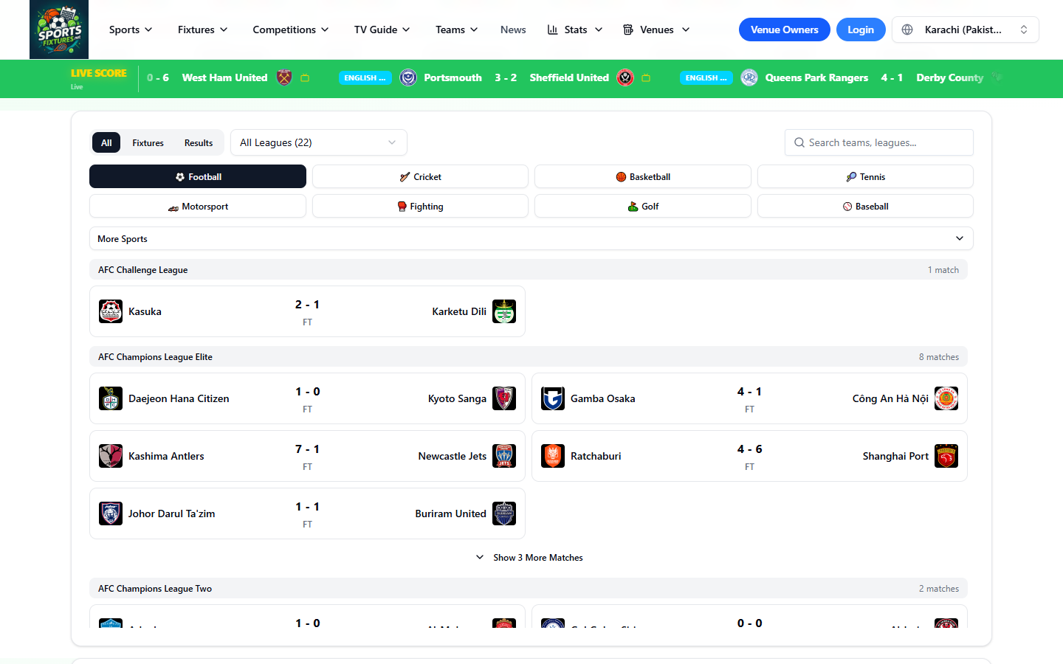Click the Kasuka team logo
Screen dimensions: 1063x664
tap(111, 311)
